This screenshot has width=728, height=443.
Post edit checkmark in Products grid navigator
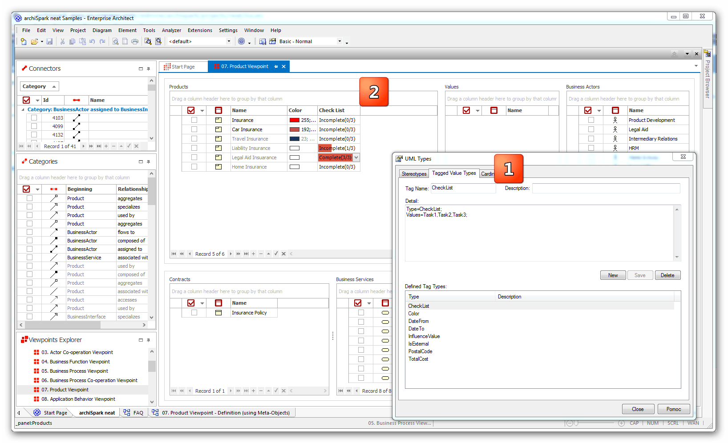(x=276, y=254)
